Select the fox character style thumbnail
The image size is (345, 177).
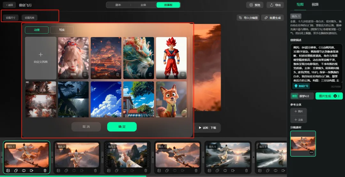pos(171,99)
